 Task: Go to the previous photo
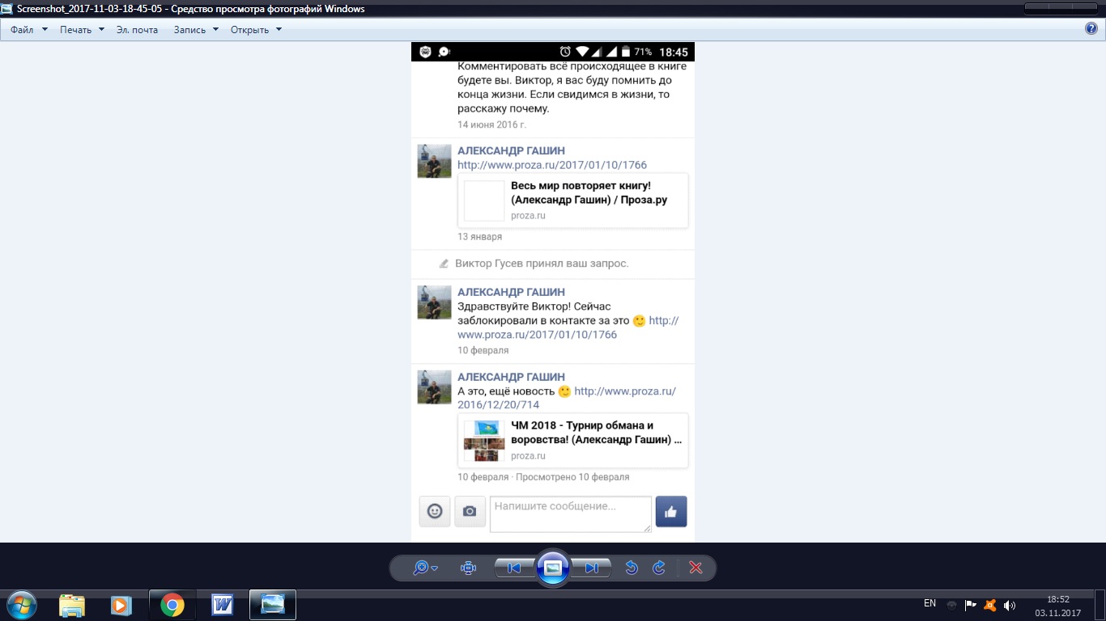coord(514,568)
